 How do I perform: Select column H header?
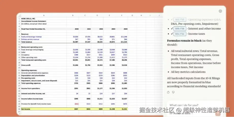141,15
